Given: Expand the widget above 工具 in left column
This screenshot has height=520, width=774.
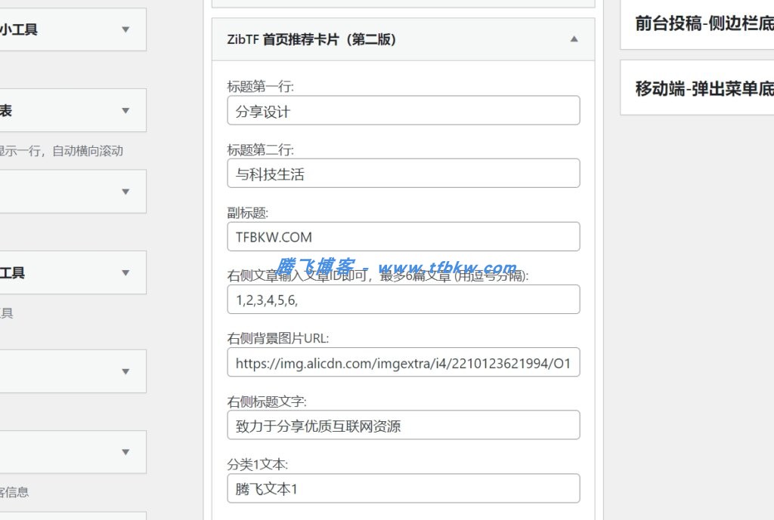Looking at the screenshot, I should point(125,192).
